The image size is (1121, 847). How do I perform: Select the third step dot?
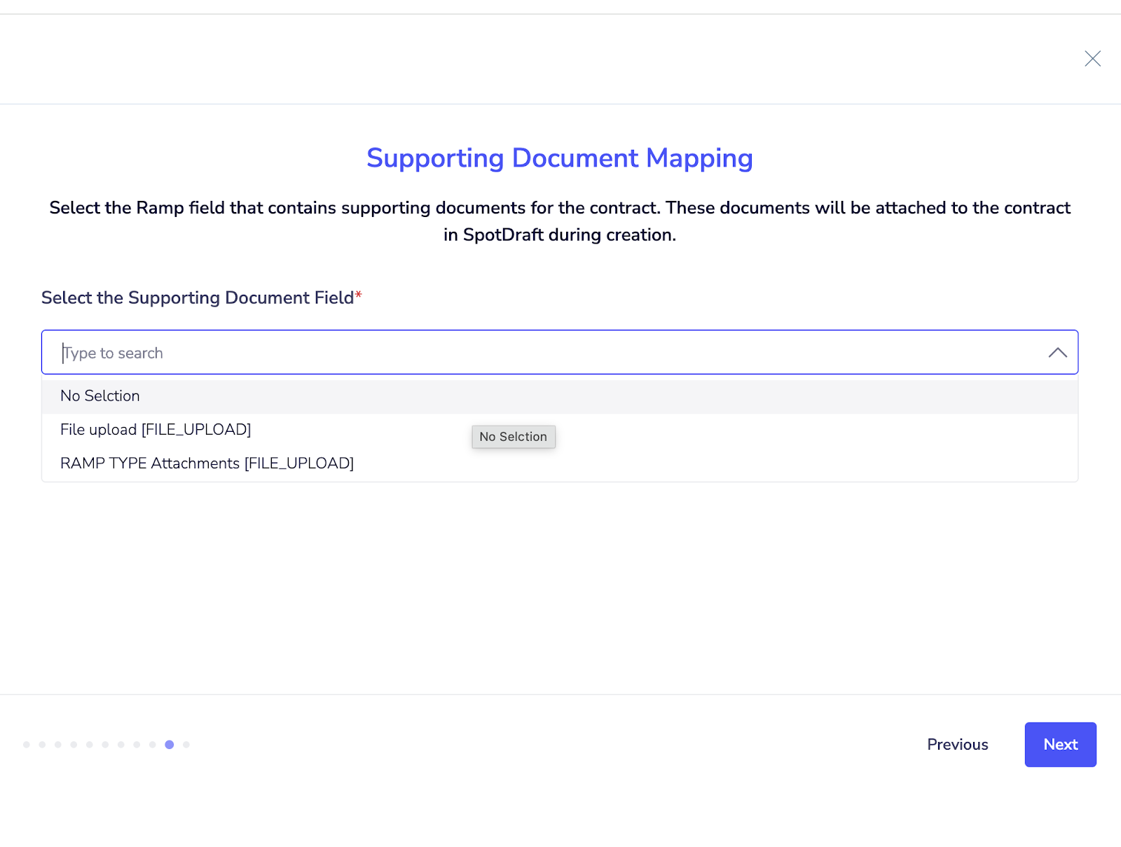point(58,745)
